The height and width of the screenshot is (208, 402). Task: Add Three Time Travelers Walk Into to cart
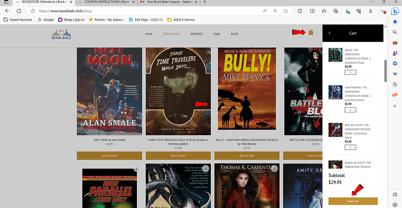click(178, 156)
